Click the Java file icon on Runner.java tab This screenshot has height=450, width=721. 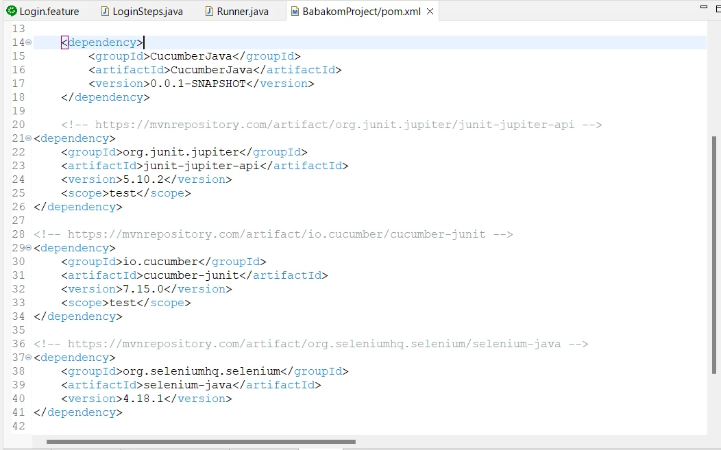(x=208, y=10)
